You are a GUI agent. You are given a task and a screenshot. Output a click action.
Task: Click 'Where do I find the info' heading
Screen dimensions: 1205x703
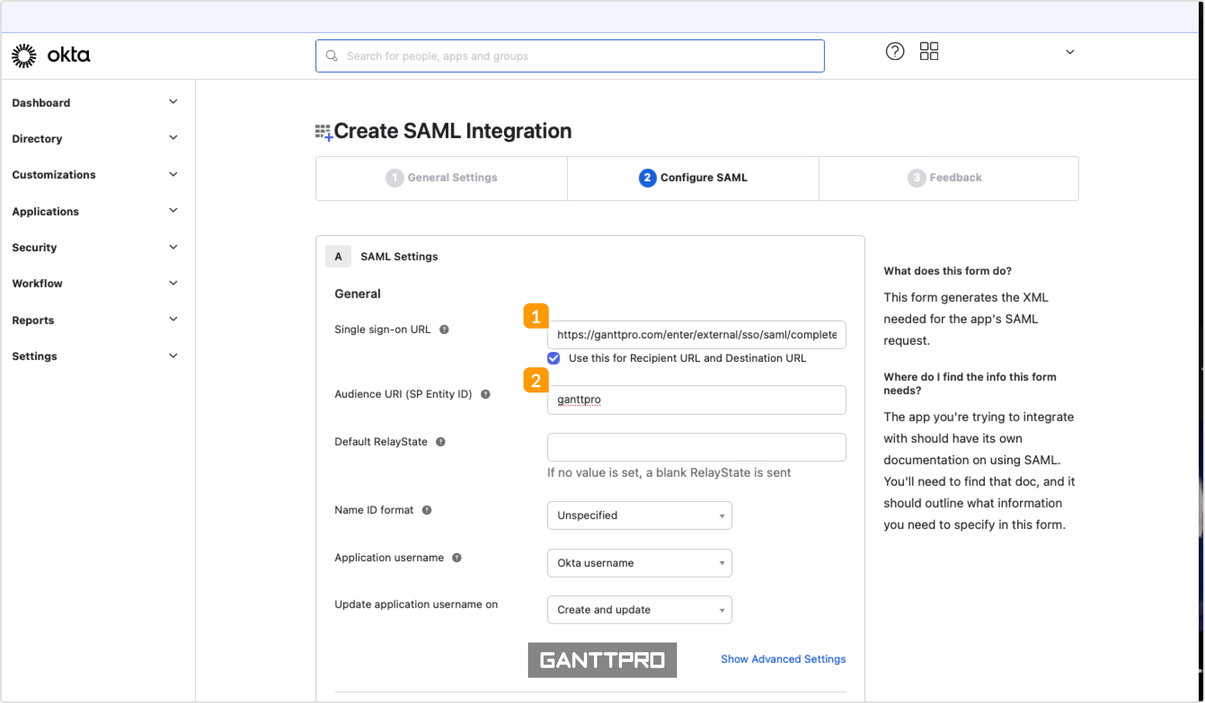tap(970, 384)
